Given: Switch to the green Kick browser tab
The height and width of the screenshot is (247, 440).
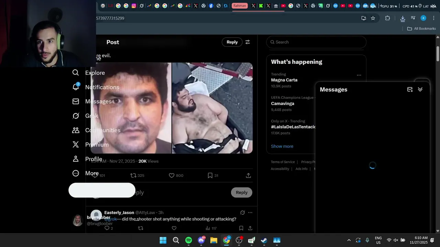Looking at the screenshot, I should (261, 6).
